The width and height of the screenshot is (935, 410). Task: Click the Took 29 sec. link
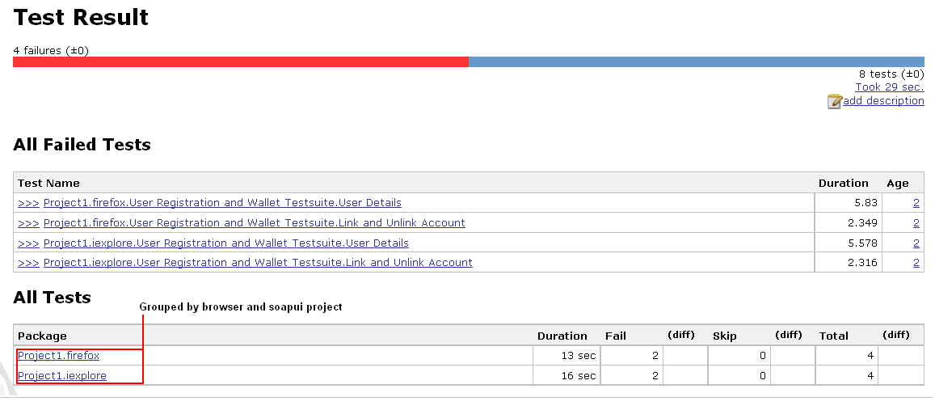tap(890, 87)
